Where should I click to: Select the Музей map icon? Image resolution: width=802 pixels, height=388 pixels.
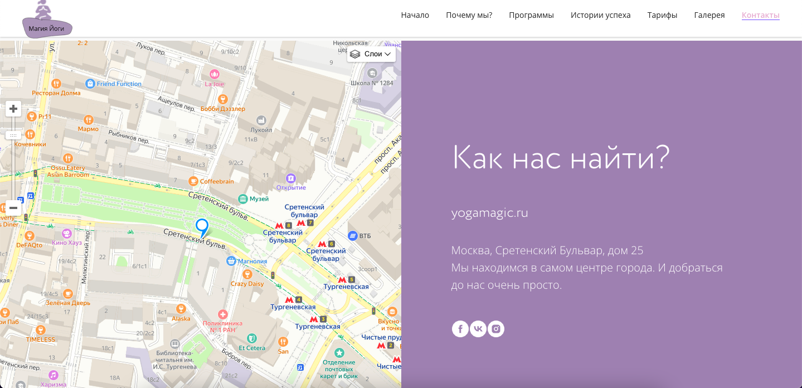[243, 198]
